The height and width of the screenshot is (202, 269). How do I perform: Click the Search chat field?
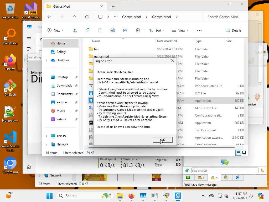(225, 170)
